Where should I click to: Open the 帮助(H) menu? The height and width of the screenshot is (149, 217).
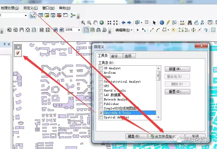65,8
